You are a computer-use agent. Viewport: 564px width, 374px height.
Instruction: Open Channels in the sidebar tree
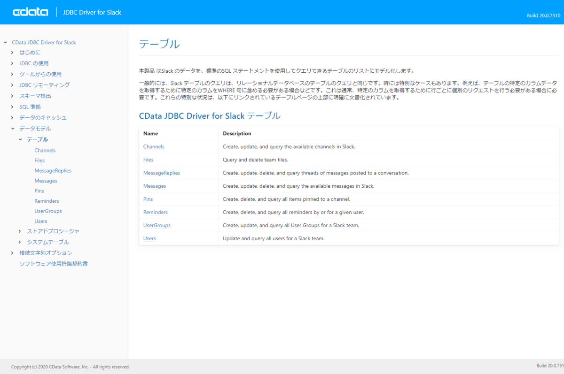click(45, 150)
